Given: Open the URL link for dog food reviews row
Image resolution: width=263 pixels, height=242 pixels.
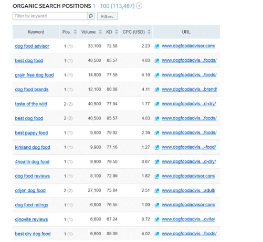Looking at the screenshot, I should 188,176.
